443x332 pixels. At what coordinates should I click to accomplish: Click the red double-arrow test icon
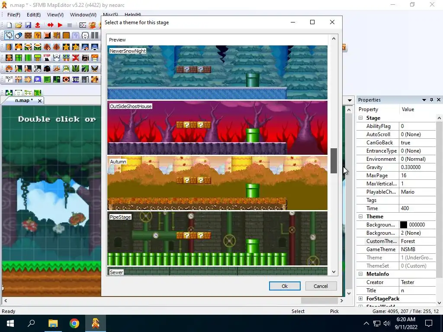[51, 25]
